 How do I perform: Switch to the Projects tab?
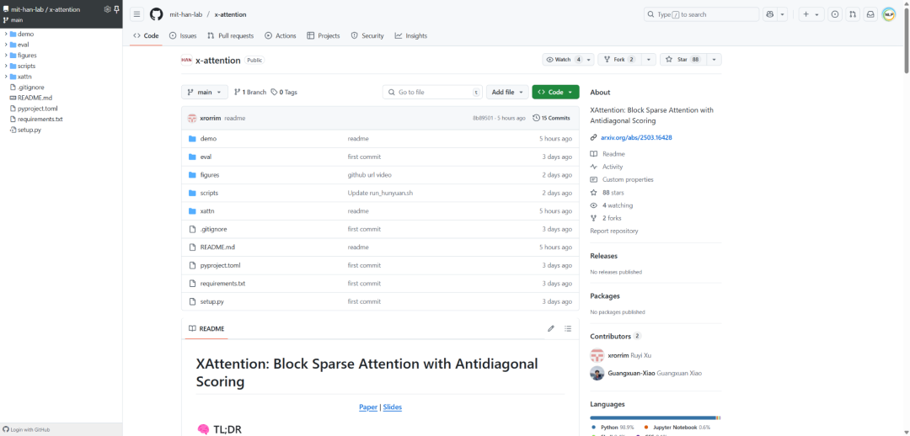coord(324,36)
